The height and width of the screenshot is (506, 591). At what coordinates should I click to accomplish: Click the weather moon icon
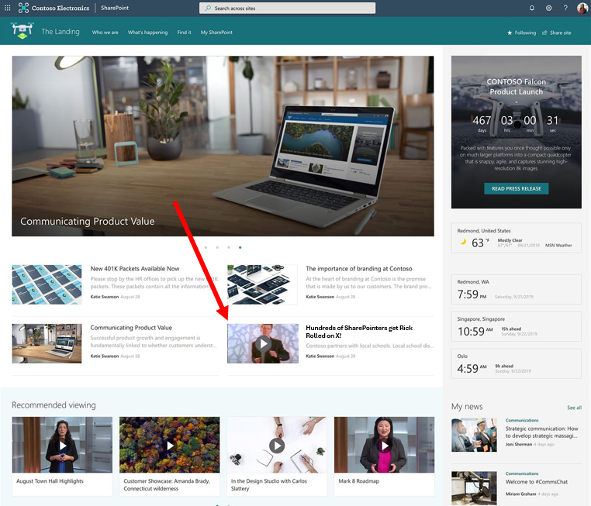(463, 242)
